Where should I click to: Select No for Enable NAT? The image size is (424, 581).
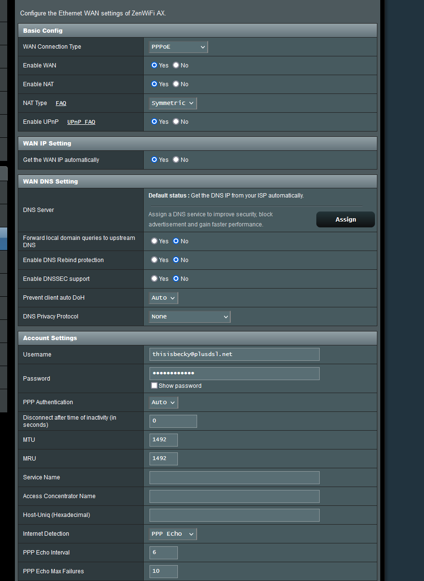[x=175, y=84]
